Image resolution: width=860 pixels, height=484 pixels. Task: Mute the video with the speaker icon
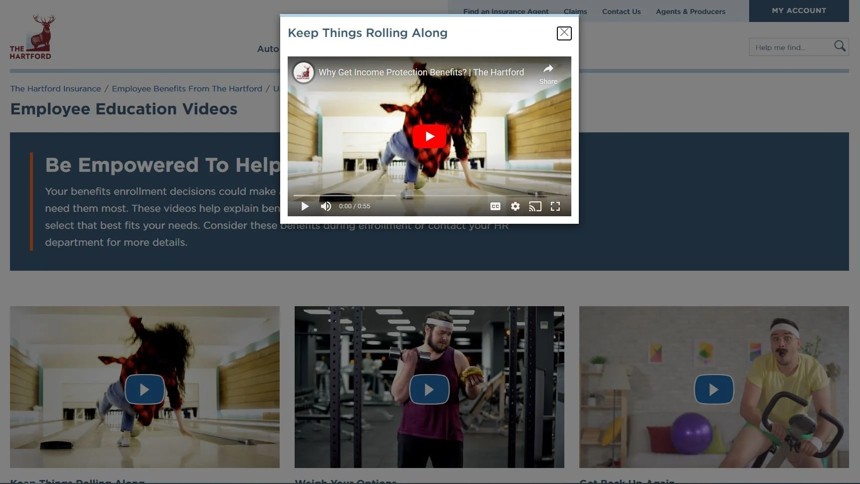coord(326,206)
